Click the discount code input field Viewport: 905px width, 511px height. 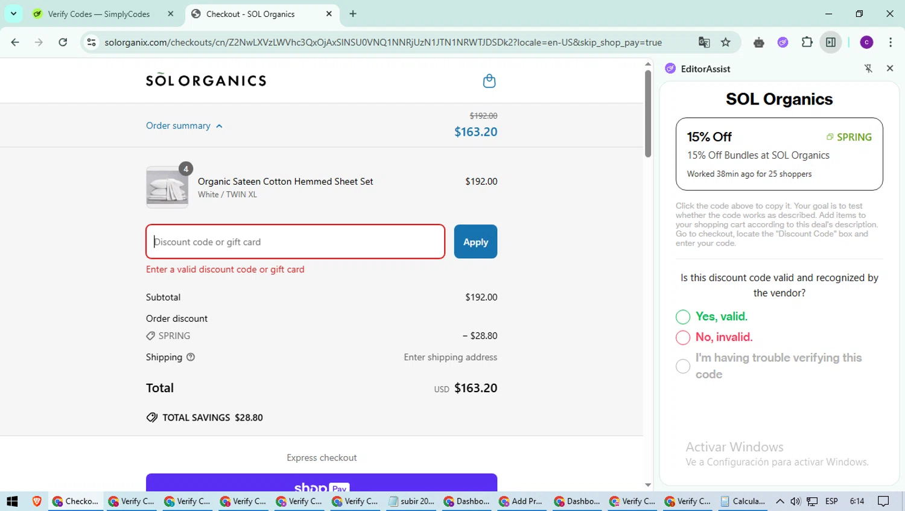[296, 242]
